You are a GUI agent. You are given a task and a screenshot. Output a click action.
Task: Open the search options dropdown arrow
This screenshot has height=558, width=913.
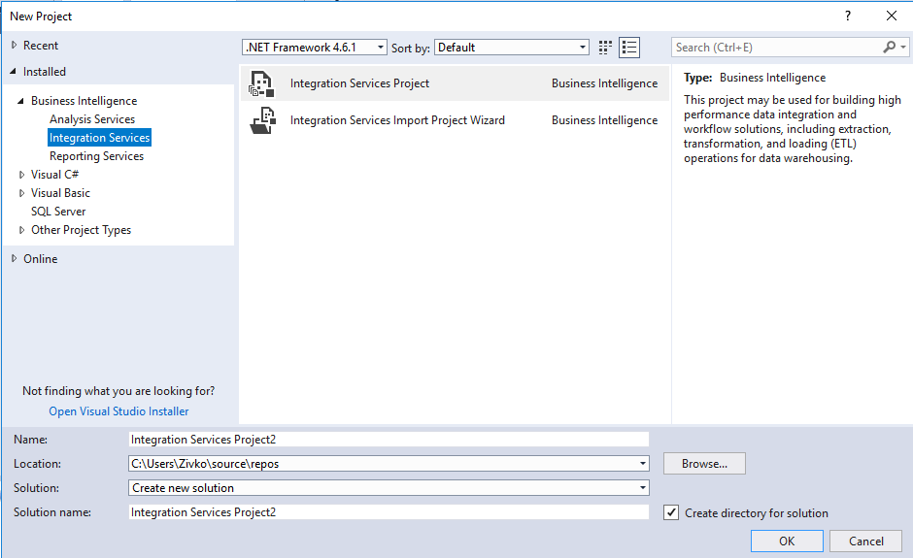tap(903, 48)
